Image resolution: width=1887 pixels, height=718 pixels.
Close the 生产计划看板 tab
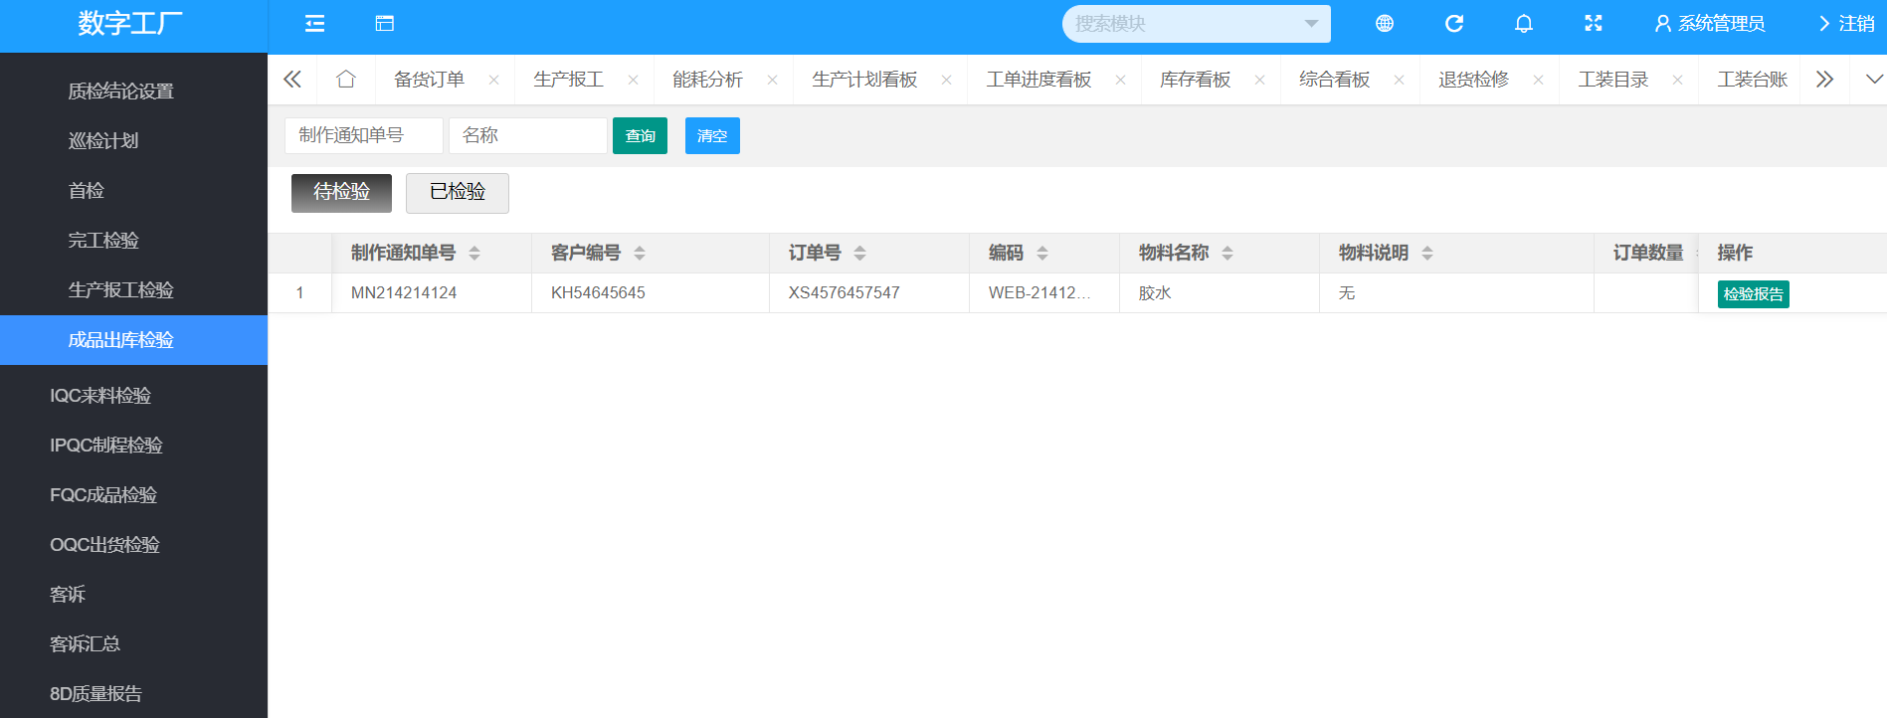point(946,80)
